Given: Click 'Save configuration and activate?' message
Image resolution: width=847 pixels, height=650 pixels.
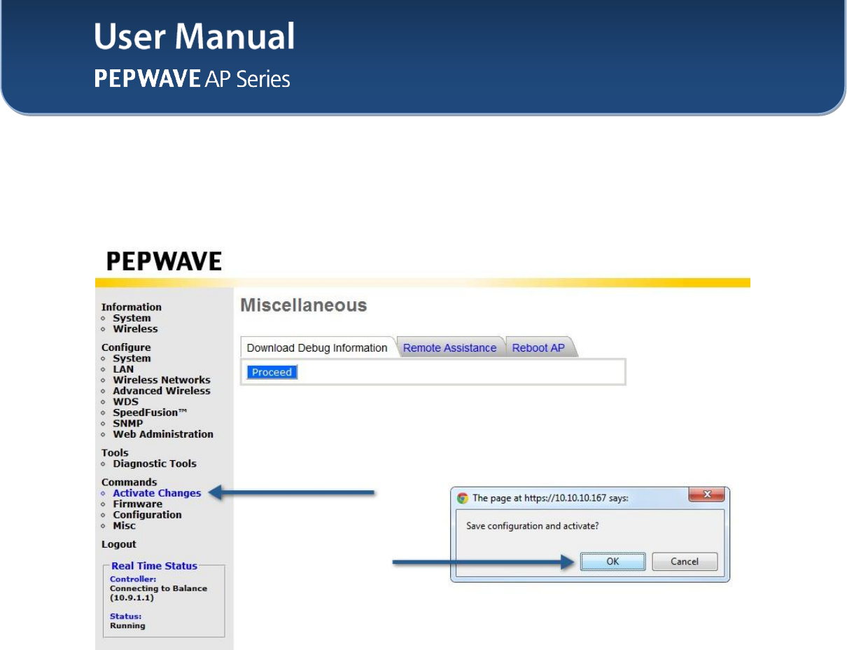Looking at the screenshot, I should [533, 525].
